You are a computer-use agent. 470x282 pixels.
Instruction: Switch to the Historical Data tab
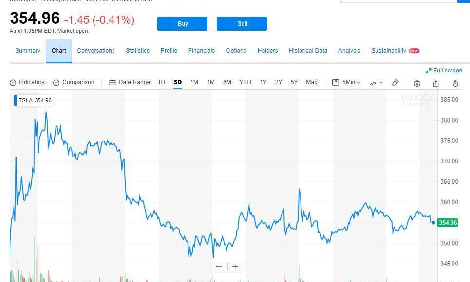[308, 51]
